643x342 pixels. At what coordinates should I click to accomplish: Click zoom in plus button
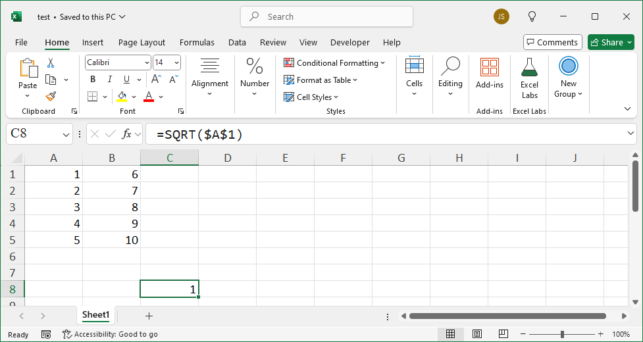[x=600, y=334]
